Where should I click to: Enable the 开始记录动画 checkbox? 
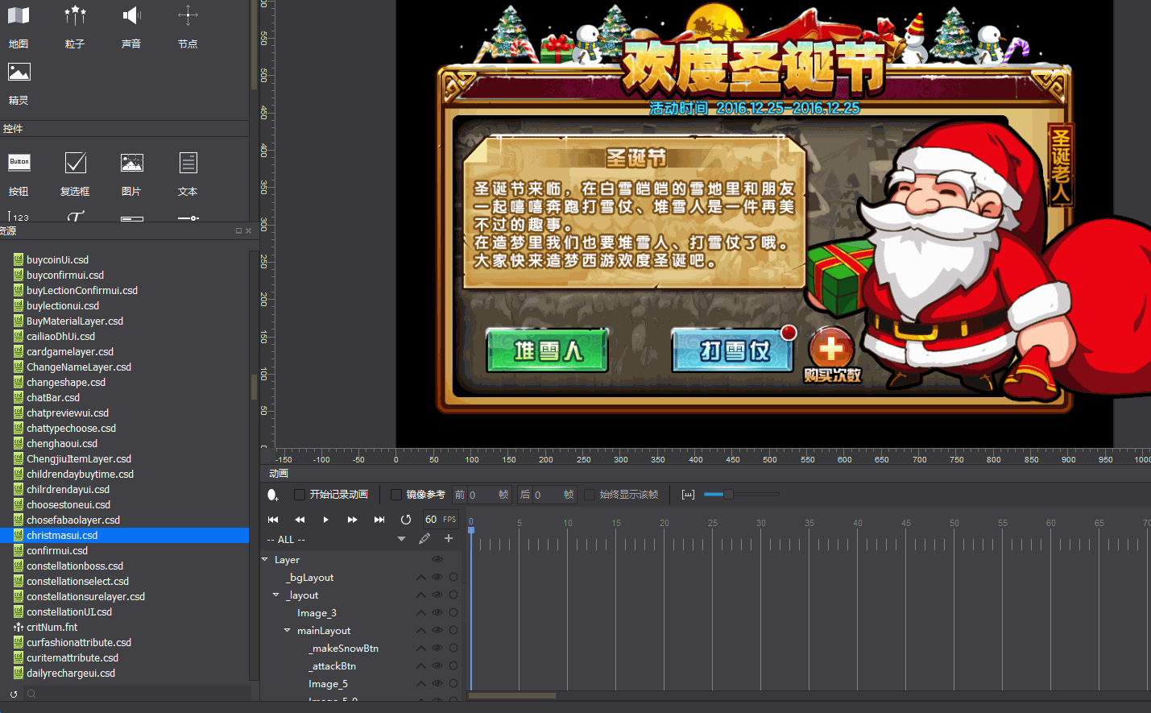tap(300, 495)
